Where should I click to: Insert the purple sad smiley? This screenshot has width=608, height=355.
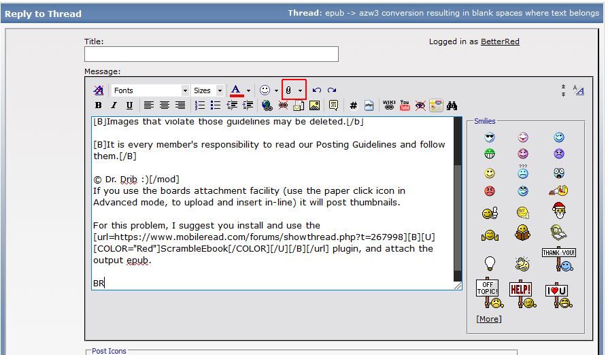559,154
